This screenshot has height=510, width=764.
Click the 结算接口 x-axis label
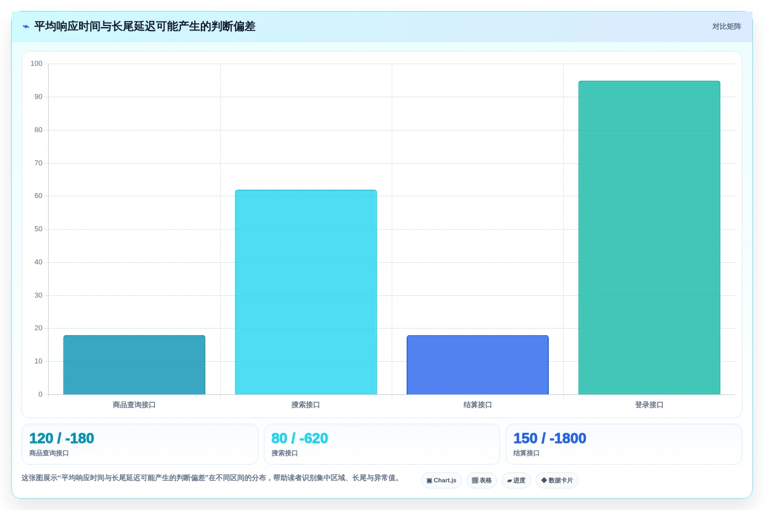[477, 405]
